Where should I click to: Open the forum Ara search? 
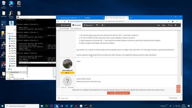(170, 25)
